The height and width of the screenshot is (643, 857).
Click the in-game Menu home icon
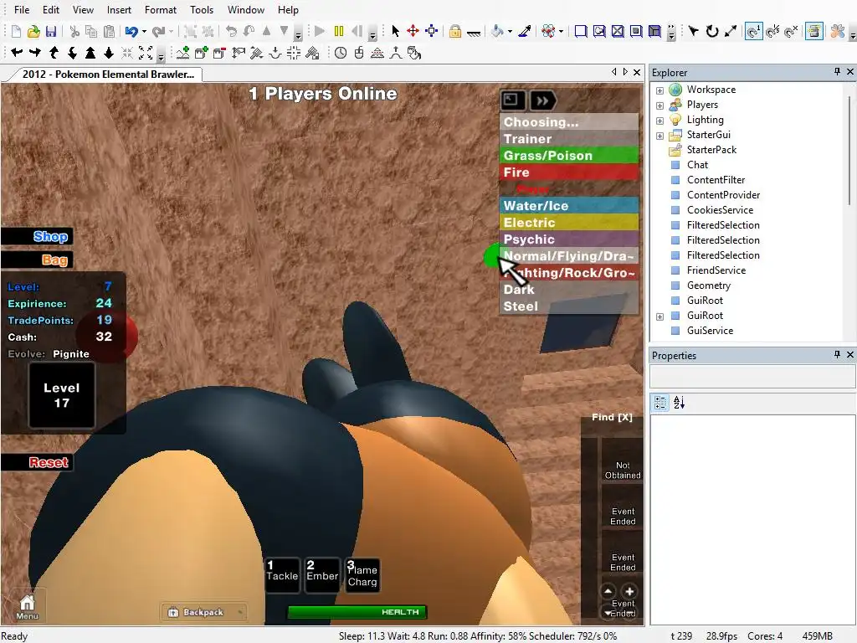click(27, 607)
